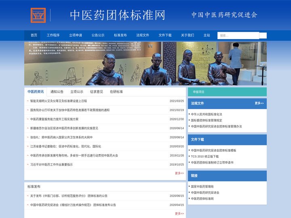Click the search submit button
The width and height of the screenshot is (291, 218).
click(x=263, y=36)
